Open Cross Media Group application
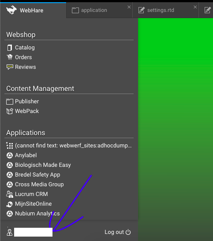 pyautogui.click(x=35, y=185)
